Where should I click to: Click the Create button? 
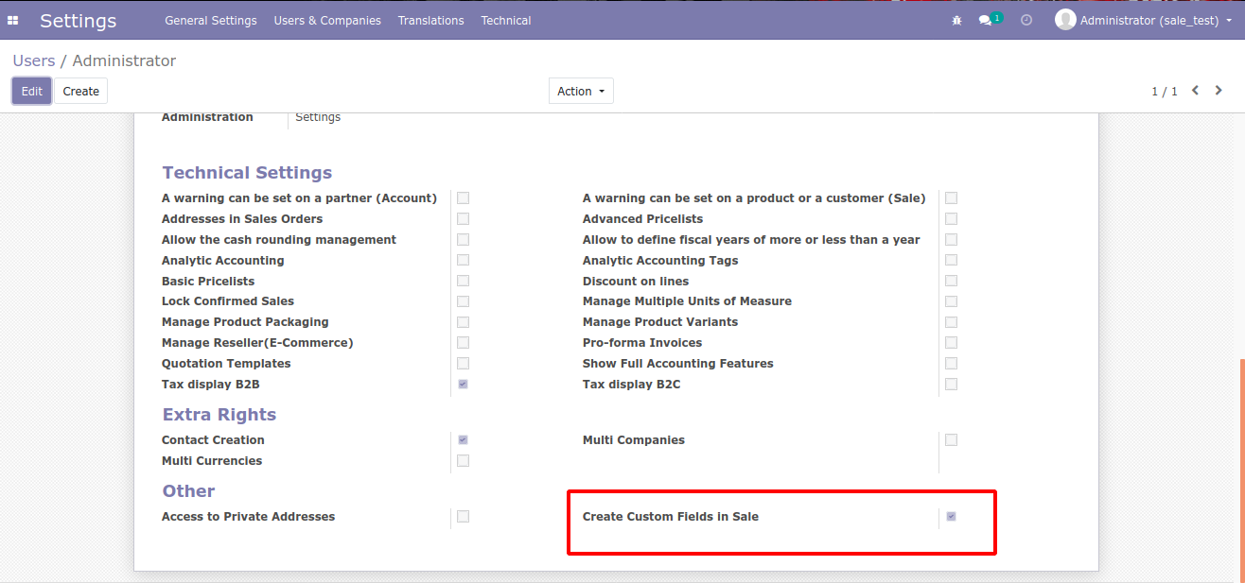(x=81, y=91)
